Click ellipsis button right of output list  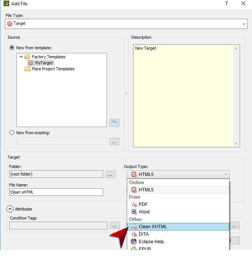pos(234,225)
